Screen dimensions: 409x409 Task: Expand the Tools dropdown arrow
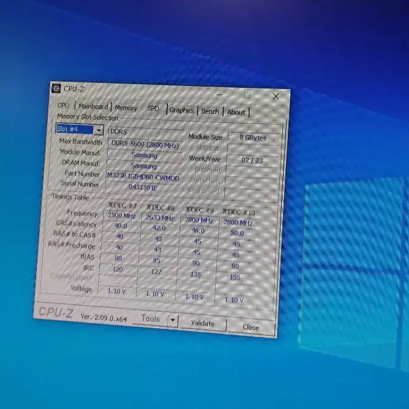tap(173, 320)
